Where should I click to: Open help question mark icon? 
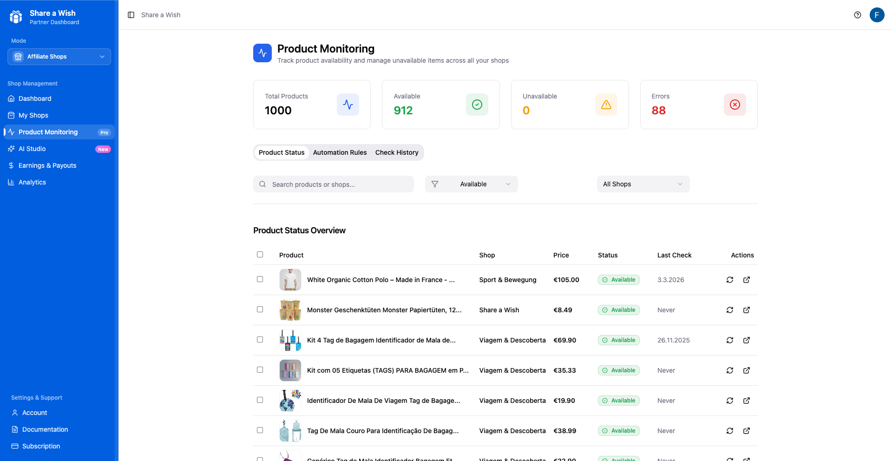tap(858, 15)
